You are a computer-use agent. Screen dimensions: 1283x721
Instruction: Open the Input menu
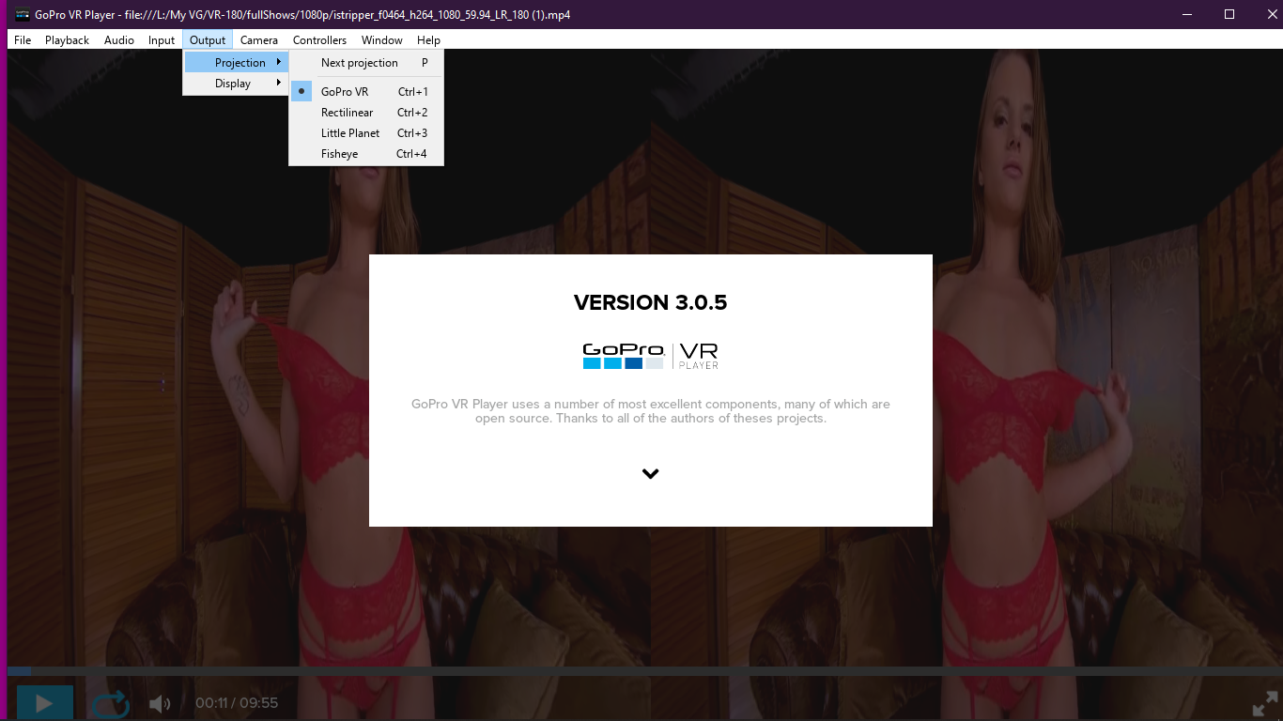162,40
